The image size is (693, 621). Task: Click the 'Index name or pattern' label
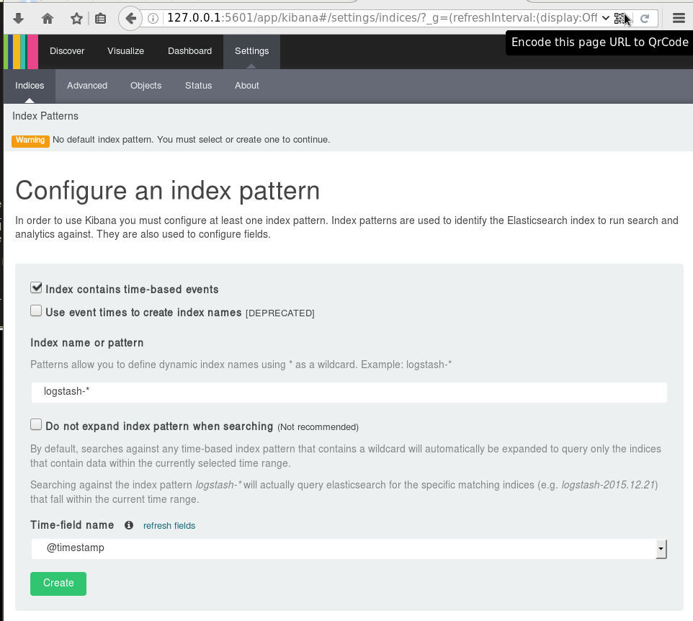pos(87,343)
